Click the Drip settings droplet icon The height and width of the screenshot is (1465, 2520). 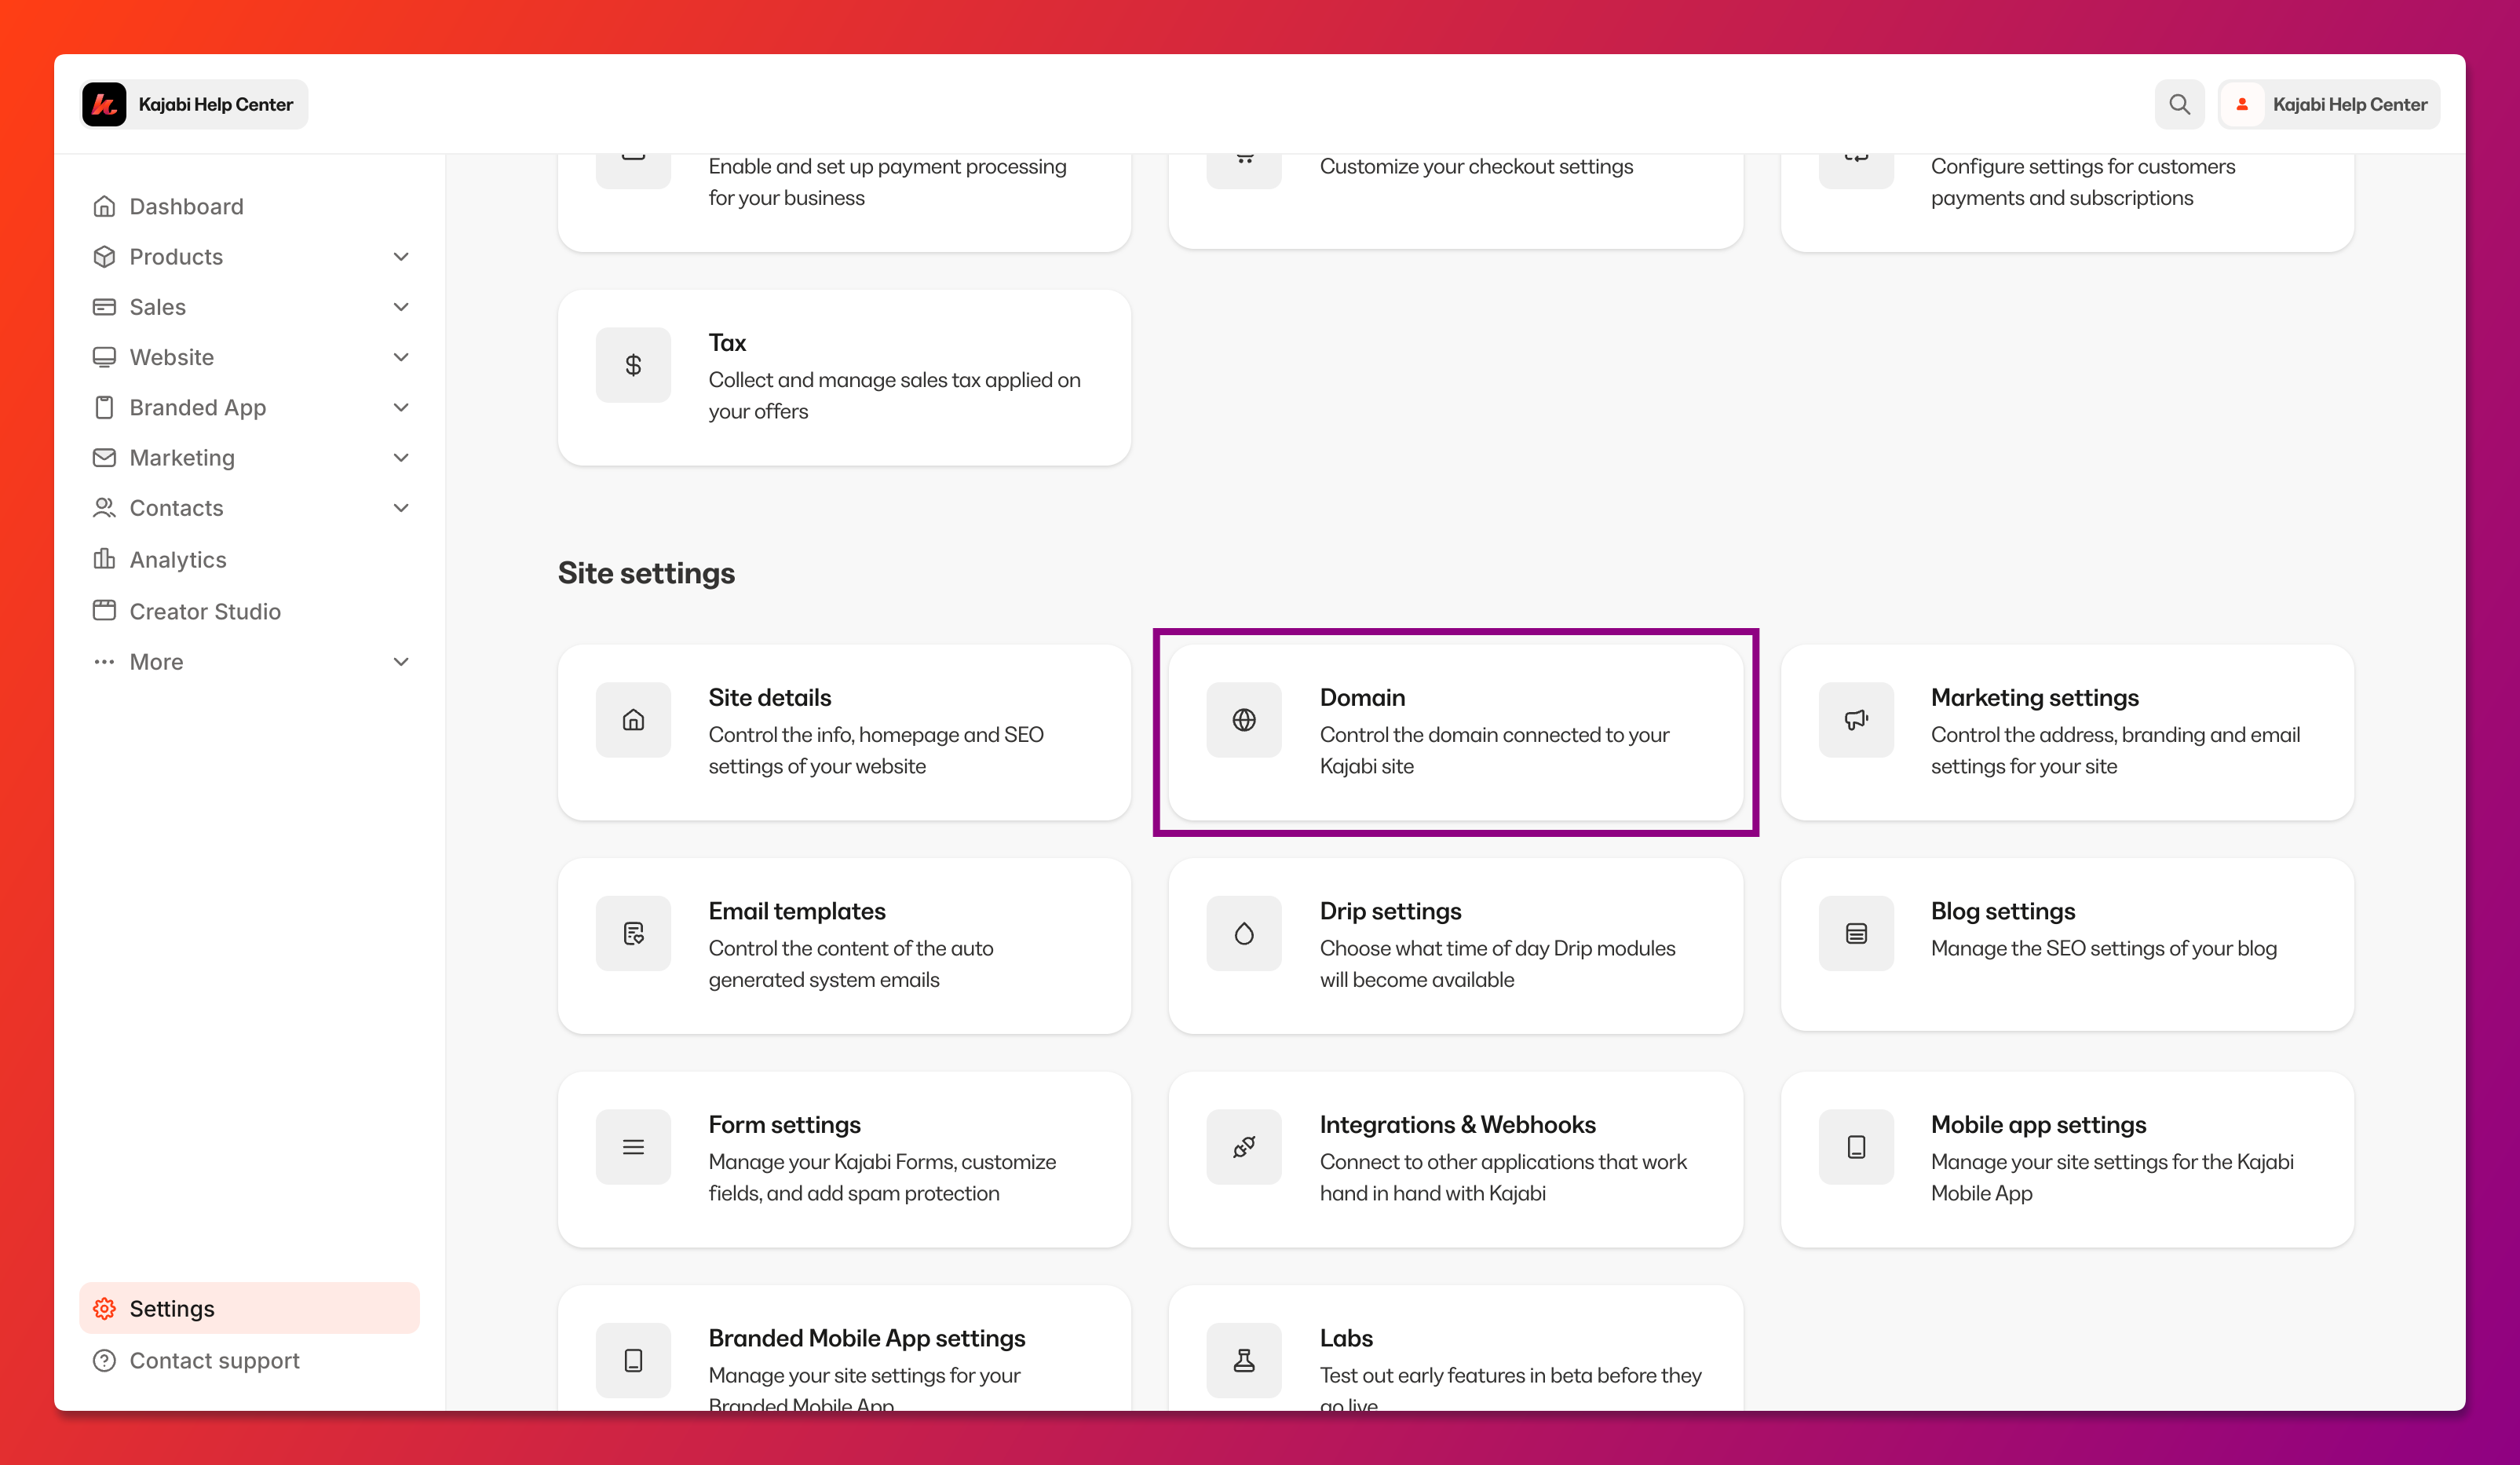click(1244, 933)
